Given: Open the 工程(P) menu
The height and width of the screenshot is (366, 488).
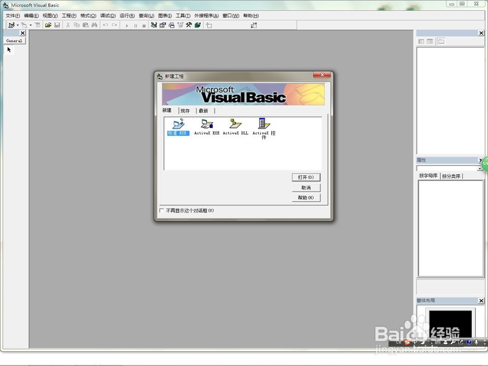Looking at the screenshot, I should click(x=69, y=16).
